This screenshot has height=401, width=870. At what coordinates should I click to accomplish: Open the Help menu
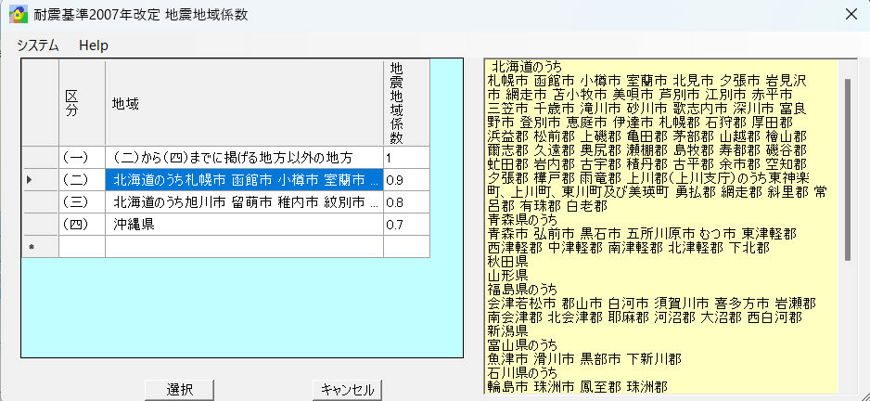[x=94, y=45]
